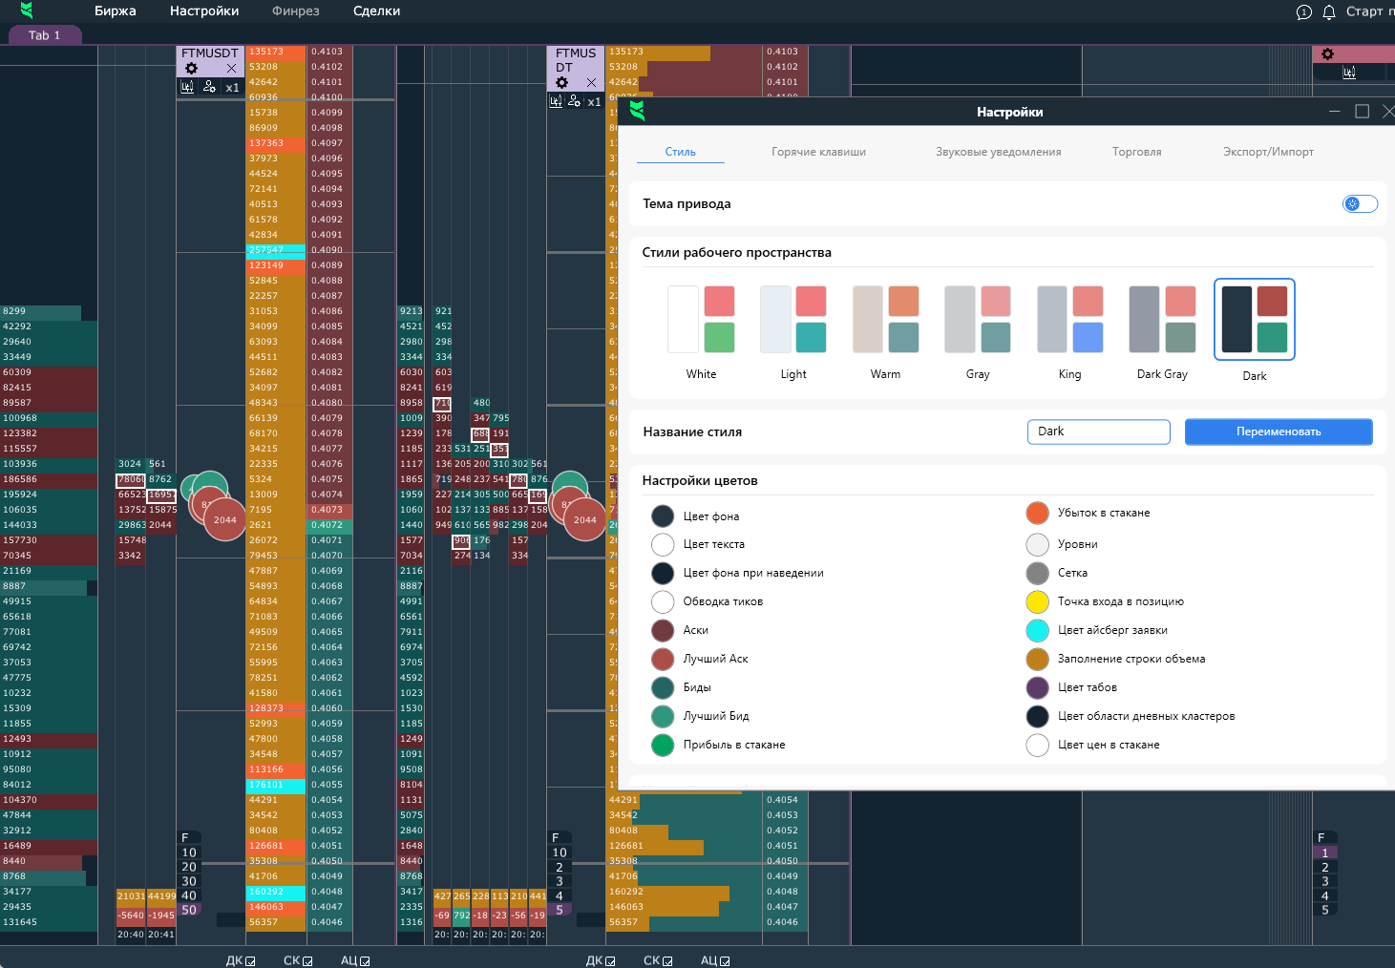Toggle the Тема привода switch
1395x968 pixels.
(1360, 203)
